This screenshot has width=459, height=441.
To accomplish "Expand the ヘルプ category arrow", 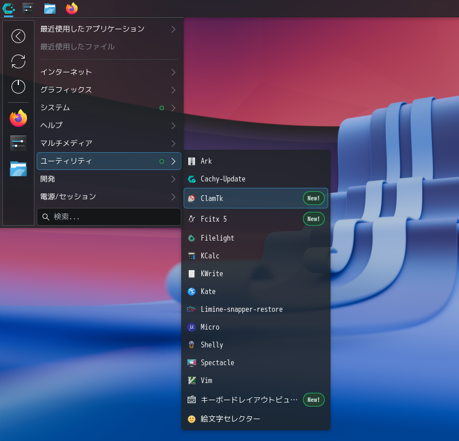I will click(x=173, y=126).
